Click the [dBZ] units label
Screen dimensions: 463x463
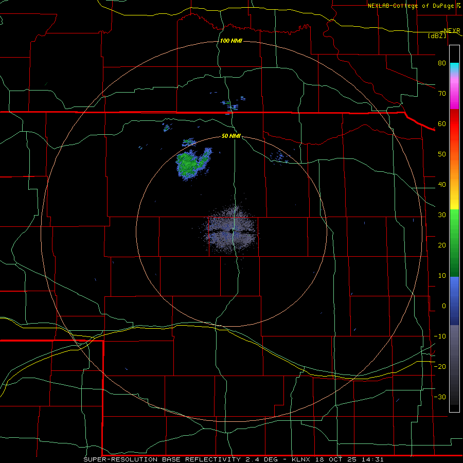pos(437,35)
